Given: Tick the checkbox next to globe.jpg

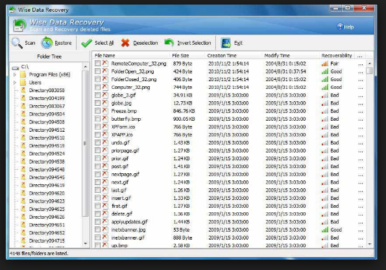Looking at the screenshot, I should pyautogui.click(x=97, y=103).
